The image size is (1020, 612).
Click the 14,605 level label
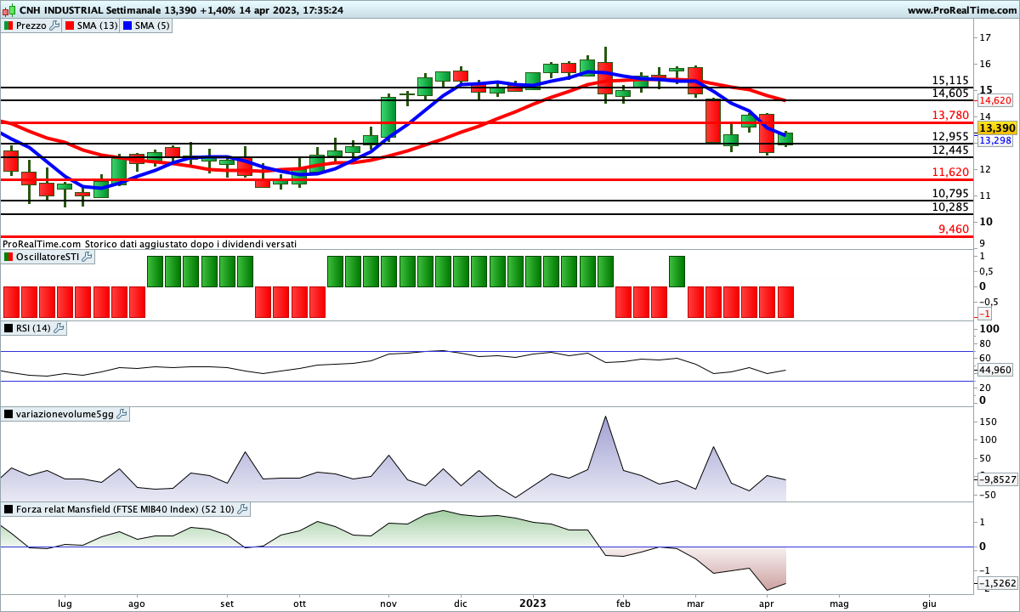point(950,93)
